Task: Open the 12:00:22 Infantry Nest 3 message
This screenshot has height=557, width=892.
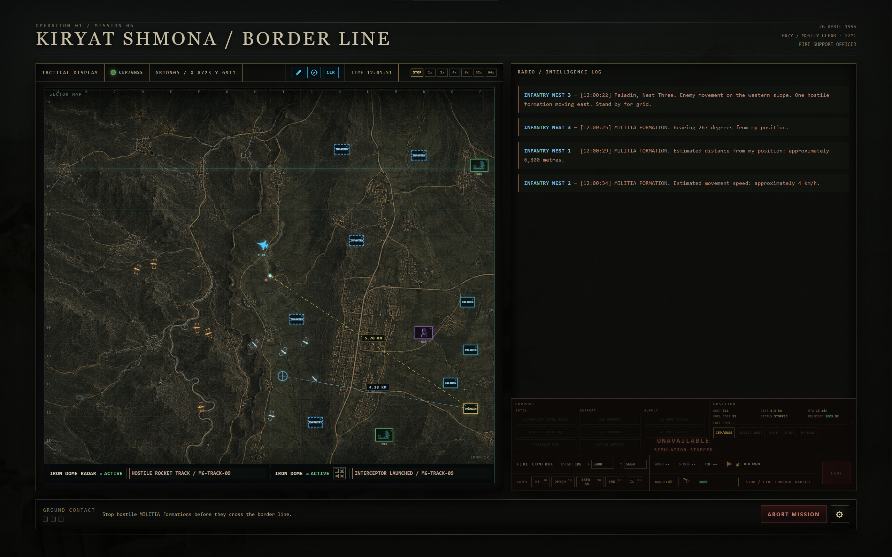Action: pos(684,100)
